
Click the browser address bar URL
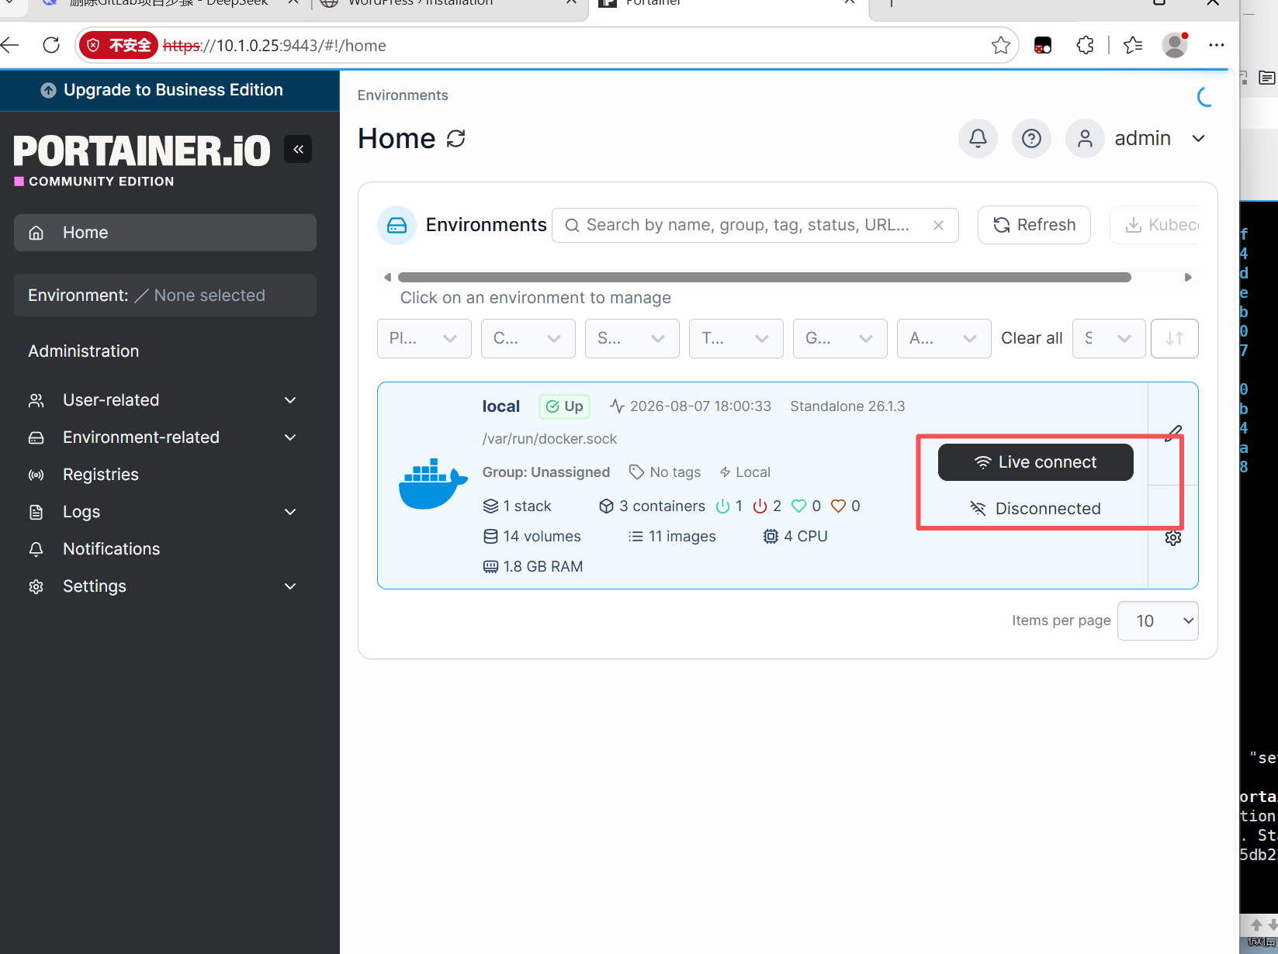(x=275, y=45)
